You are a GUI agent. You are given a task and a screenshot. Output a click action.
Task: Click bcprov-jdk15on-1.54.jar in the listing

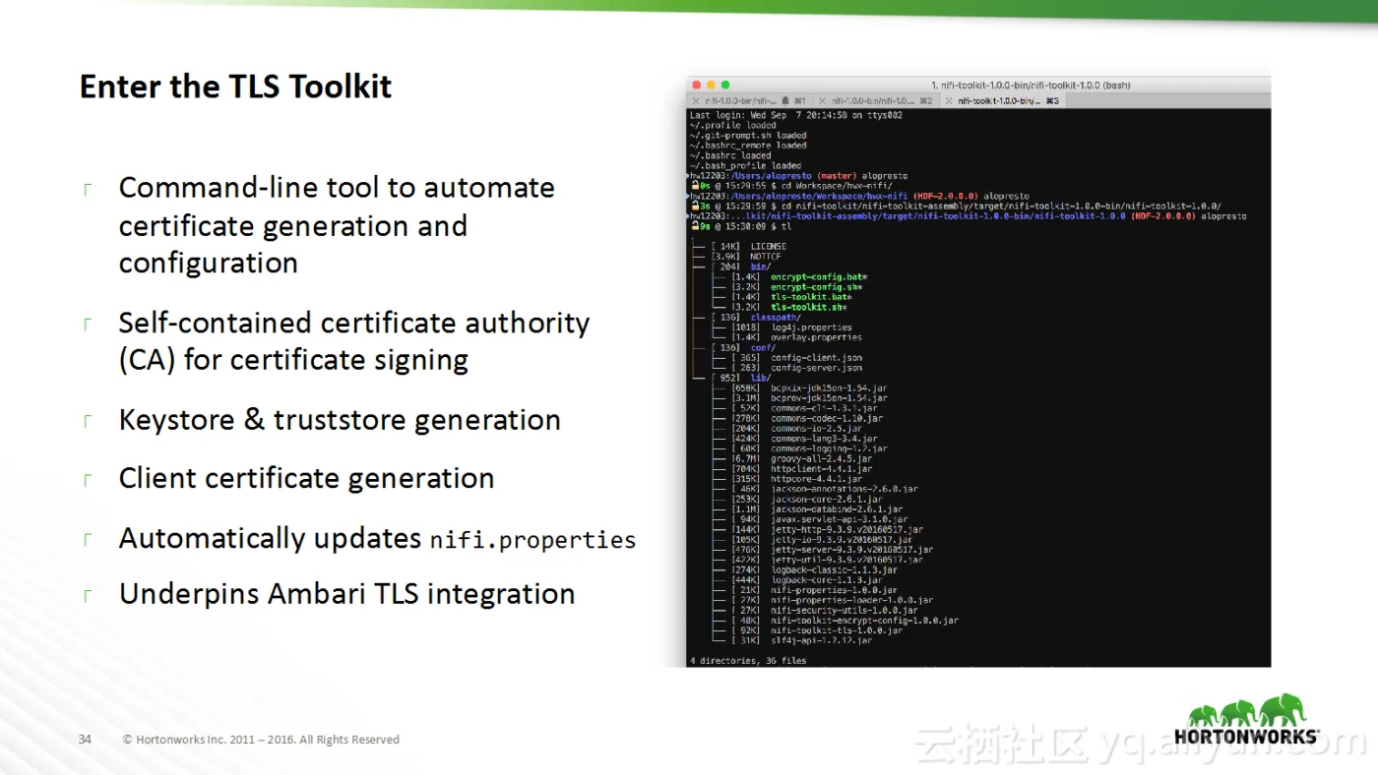[x=829, y=398]
